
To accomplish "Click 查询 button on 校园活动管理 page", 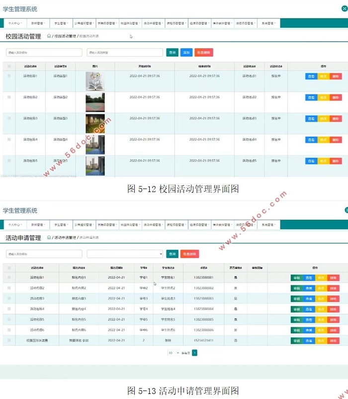I will point(173,52).
